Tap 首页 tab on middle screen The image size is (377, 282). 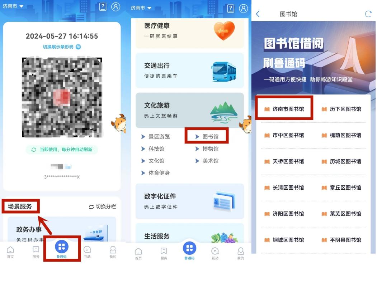coord(138,254)
